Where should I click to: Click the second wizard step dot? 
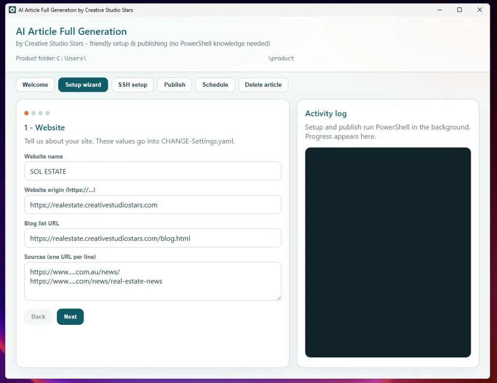click(33, 113)
